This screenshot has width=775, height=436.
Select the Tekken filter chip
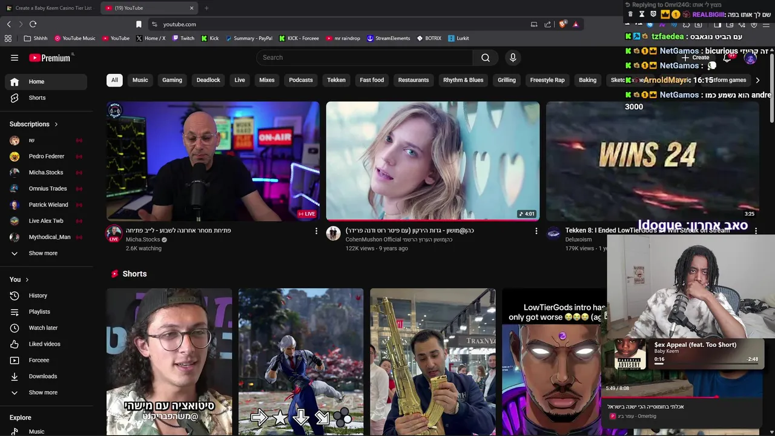337,80
